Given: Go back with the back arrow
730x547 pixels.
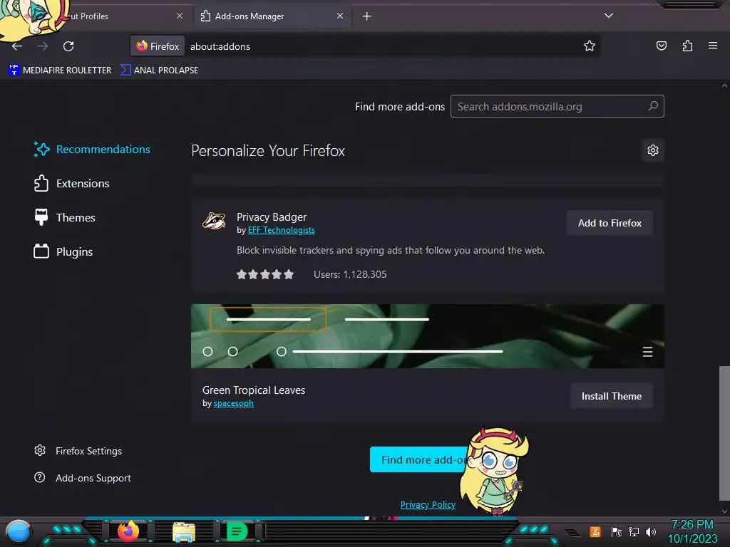Looking at the screenshot, I should [x=17, y=46].
